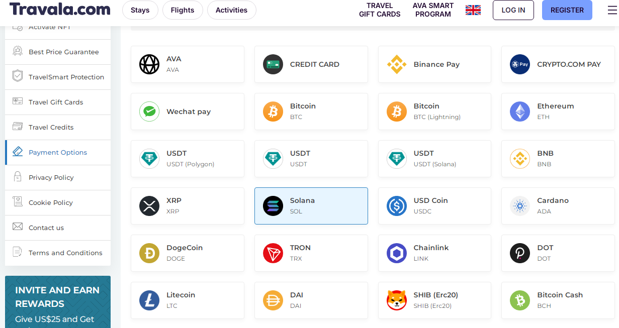The height and width of the screenshot is (328, 619).
Task: Click the USDT Polygon Tether icon
Action: [149, 159]
